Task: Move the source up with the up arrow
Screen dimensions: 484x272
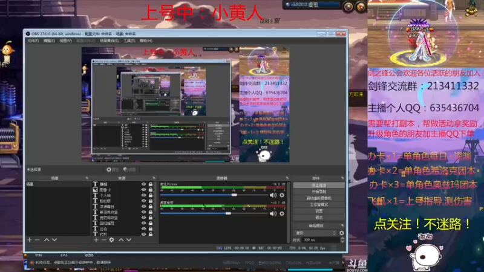Action: point(121,239)
